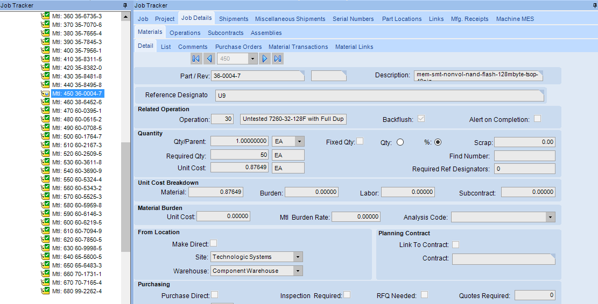The image size is (598, 304).
Task: Switch to the List tab
Action: (x=166, y=47)
